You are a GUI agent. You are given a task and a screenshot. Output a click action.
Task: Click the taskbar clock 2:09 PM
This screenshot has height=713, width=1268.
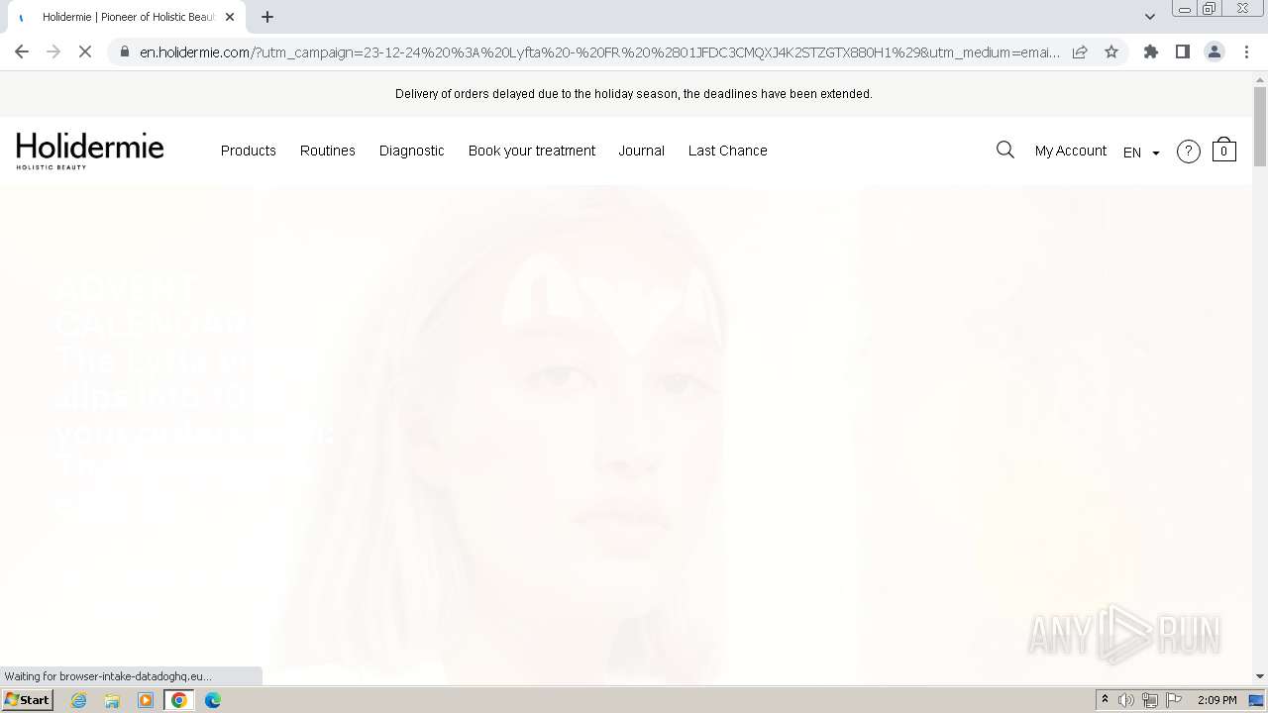[x=1216, y=700]
